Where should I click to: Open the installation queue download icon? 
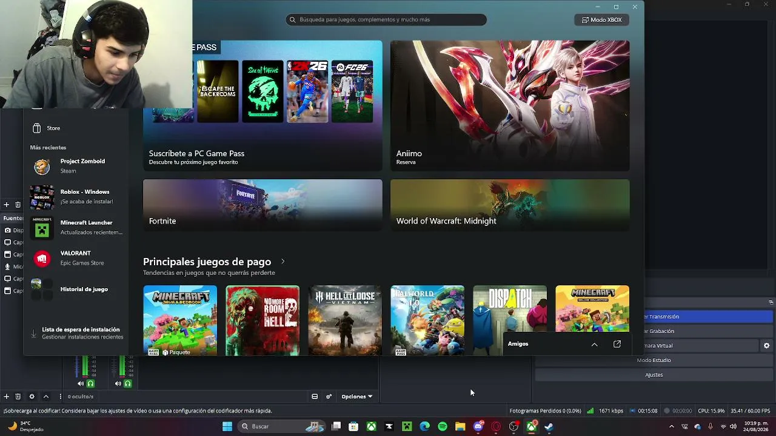(34, 333)
